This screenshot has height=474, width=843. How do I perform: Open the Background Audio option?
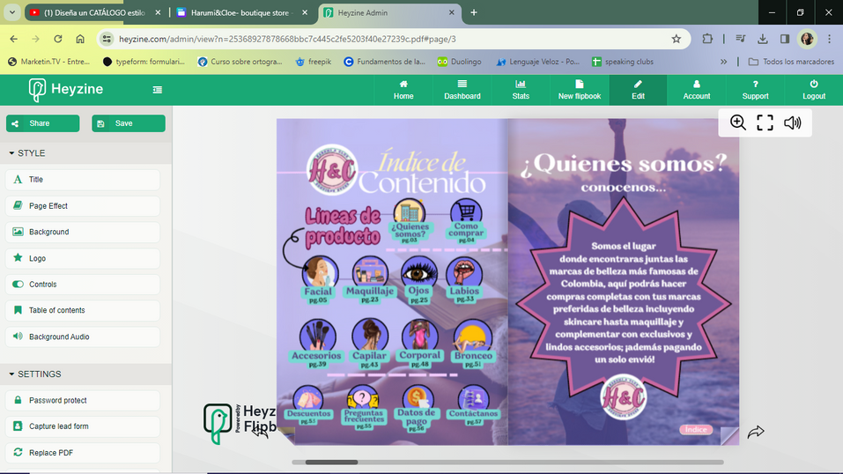click(84, 337)
